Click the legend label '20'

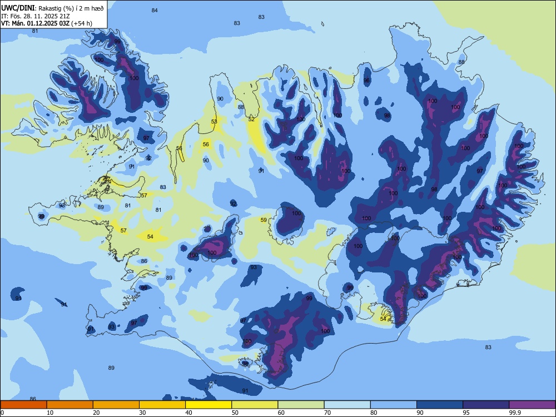click(x=96, y=413)
